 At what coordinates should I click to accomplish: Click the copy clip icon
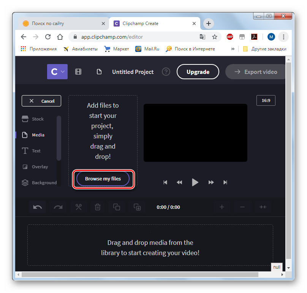pos(117,207)
